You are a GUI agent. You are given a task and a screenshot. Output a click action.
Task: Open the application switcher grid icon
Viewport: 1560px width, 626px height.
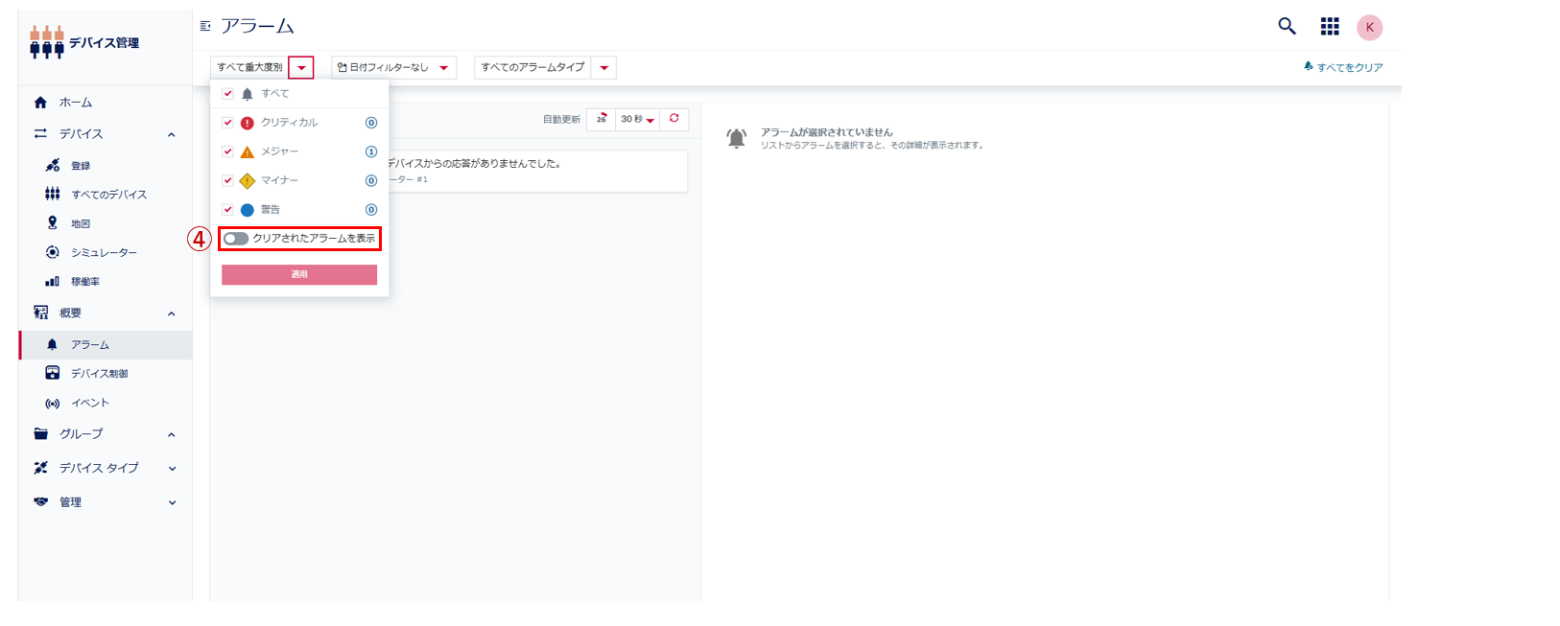pos(1329,27)
